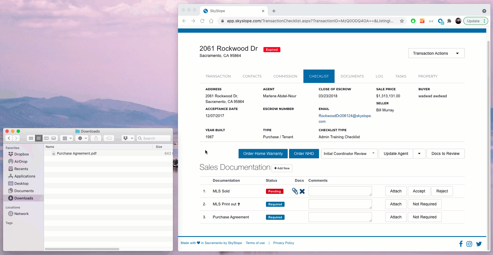This screenshot has width=493, height=255.
Task: Attach a file to Purchase Agreement row
Action: coord(396,217)
